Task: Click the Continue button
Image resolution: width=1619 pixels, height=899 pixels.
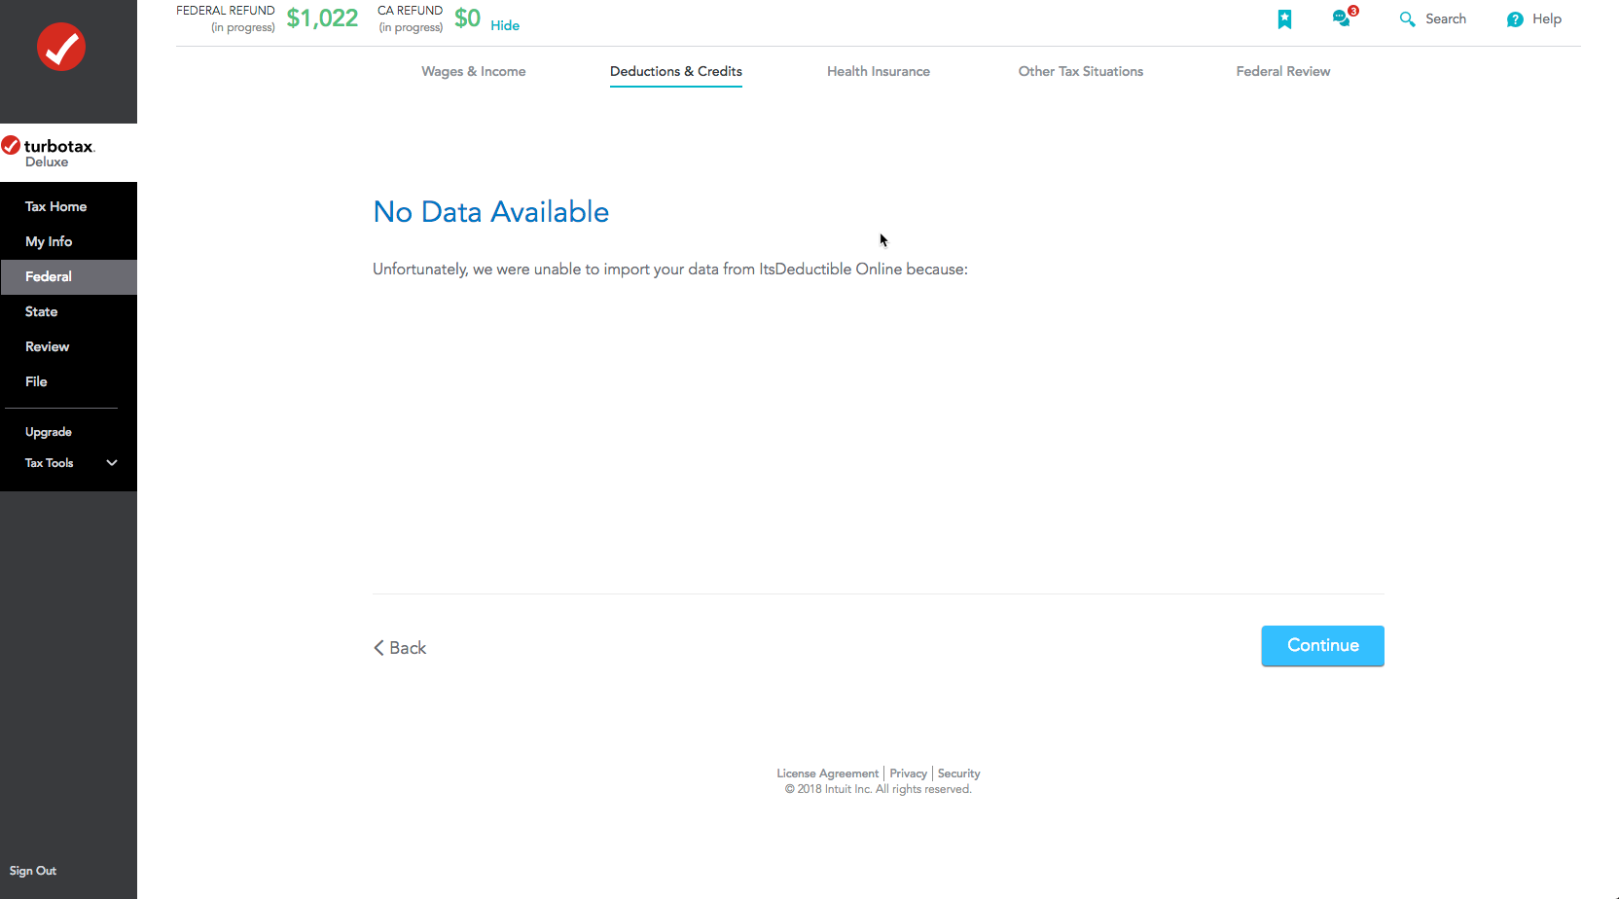Action: (x=1322, y=646)
